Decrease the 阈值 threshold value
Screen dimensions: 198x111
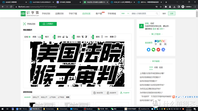(42, 38)
